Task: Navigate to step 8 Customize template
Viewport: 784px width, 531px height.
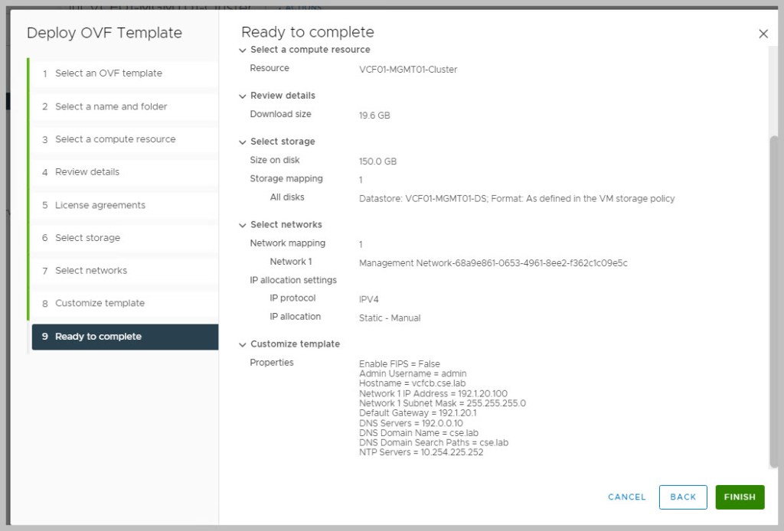Action: click(x=100, y=304)
